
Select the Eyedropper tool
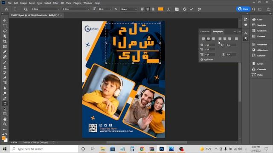click(x=5, y=52)
